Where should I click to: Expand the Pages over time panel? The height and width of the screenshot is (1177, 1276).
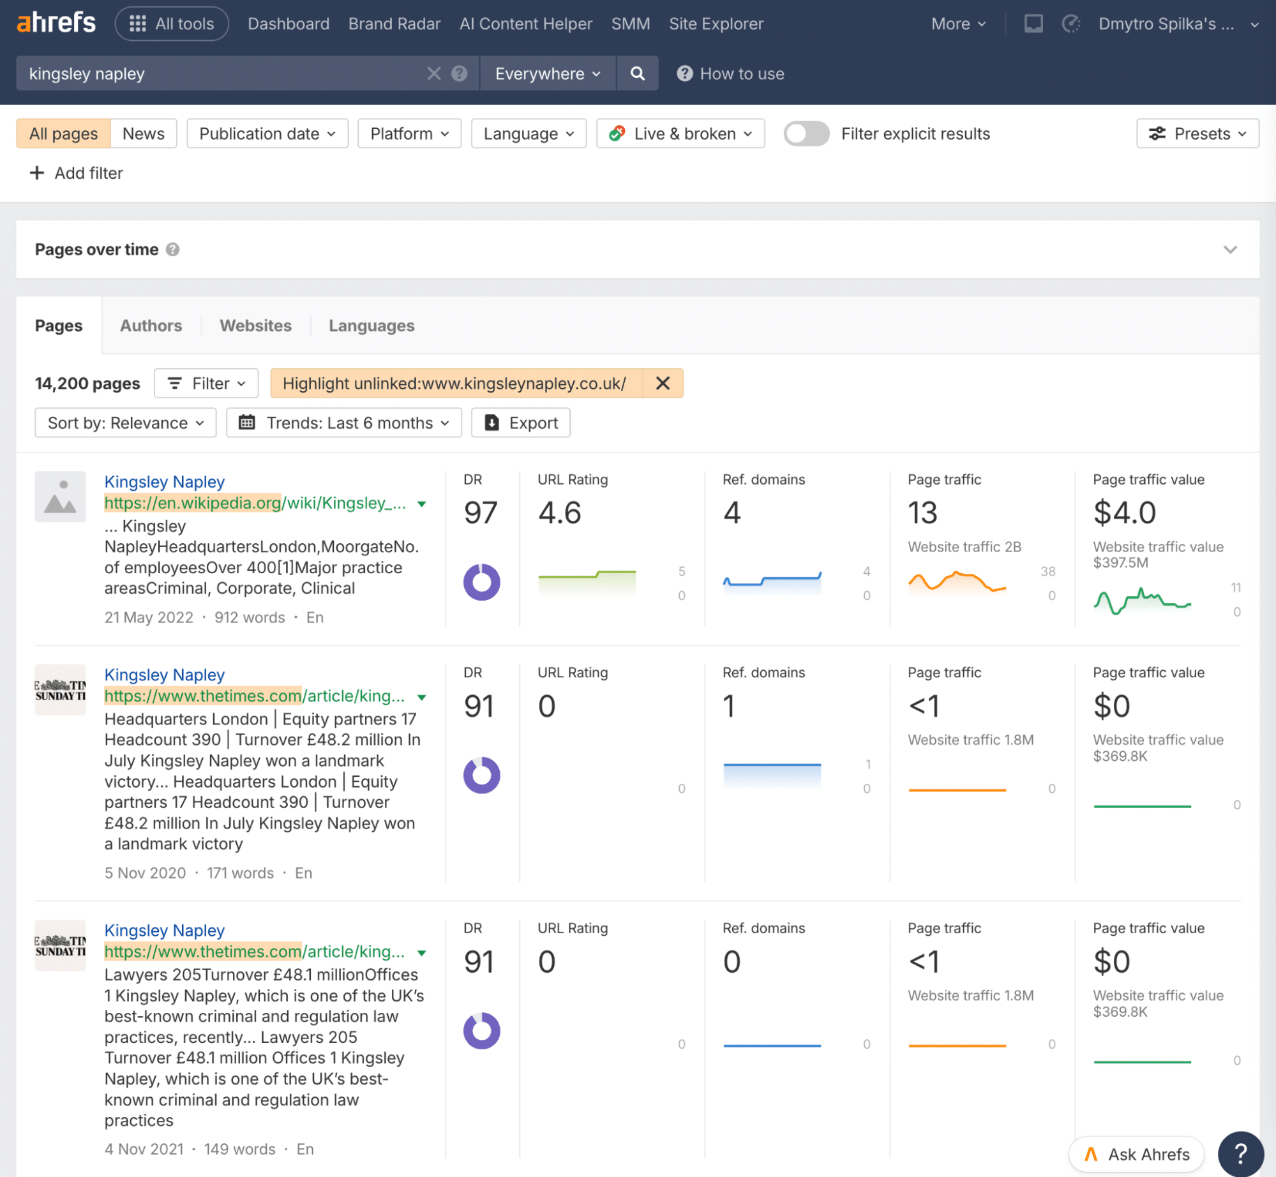pos(1230,250)
